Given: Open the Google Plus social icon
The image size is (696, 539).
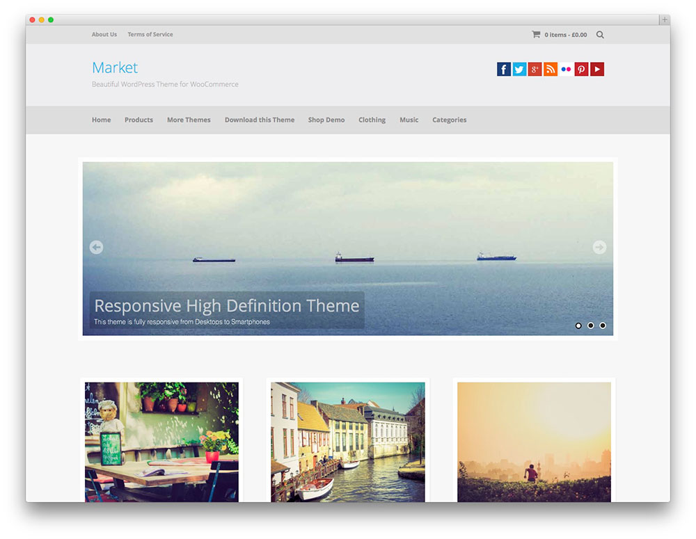Looking at the screenshot, I should pyautogui.click(x=535, y=70).
